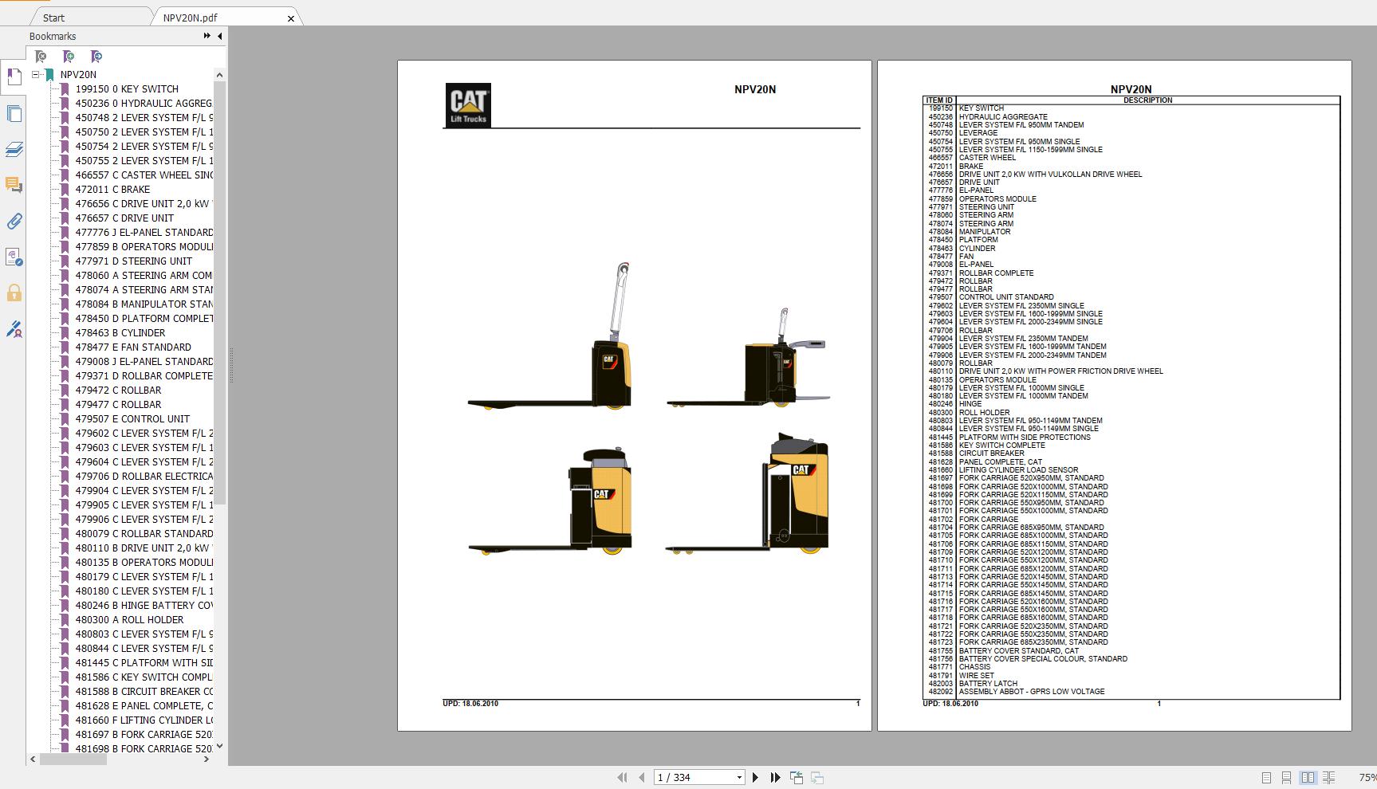The width and height of the screenshot is (1377, 789).
Task: Go to the next page
Action: click(755, 777)
